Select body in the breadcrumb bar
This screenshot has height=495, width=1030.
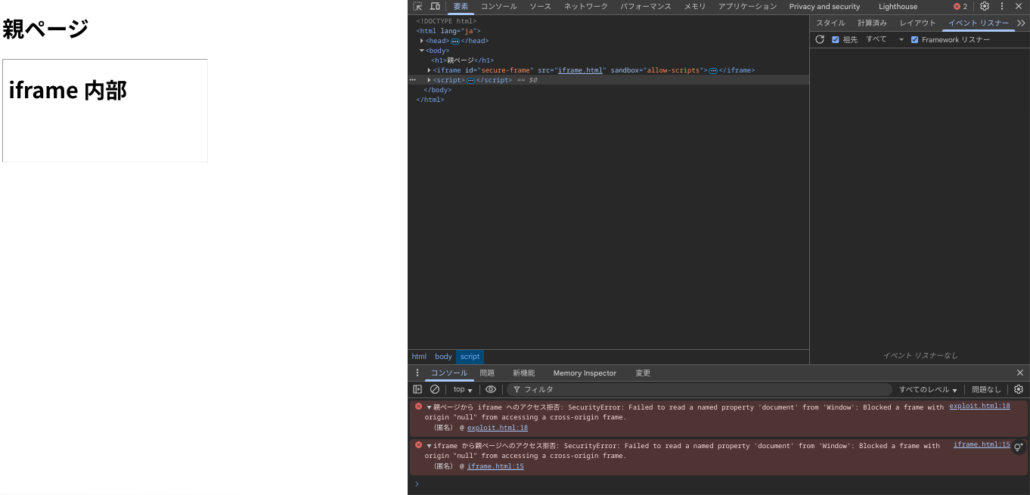click(443, 357)
